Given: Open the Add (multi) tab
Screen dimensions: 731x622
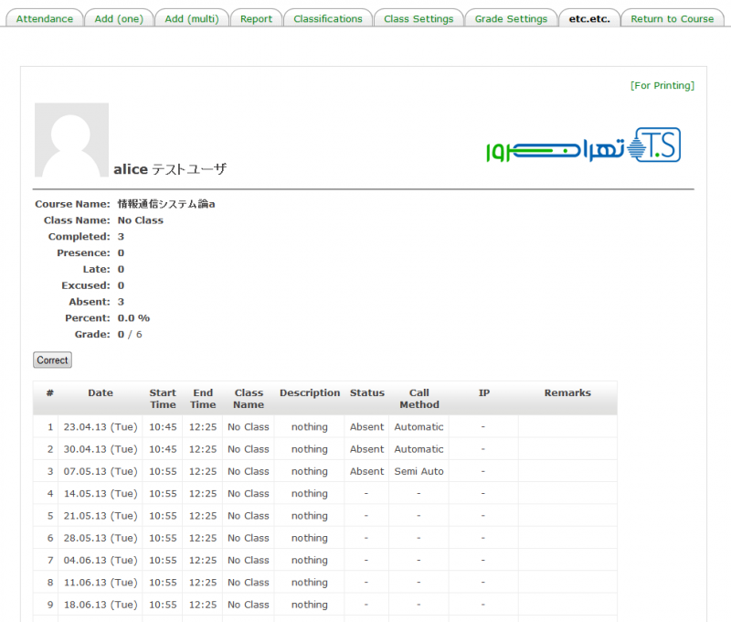Looking at the screenshot, I should (x=192, y=18).
